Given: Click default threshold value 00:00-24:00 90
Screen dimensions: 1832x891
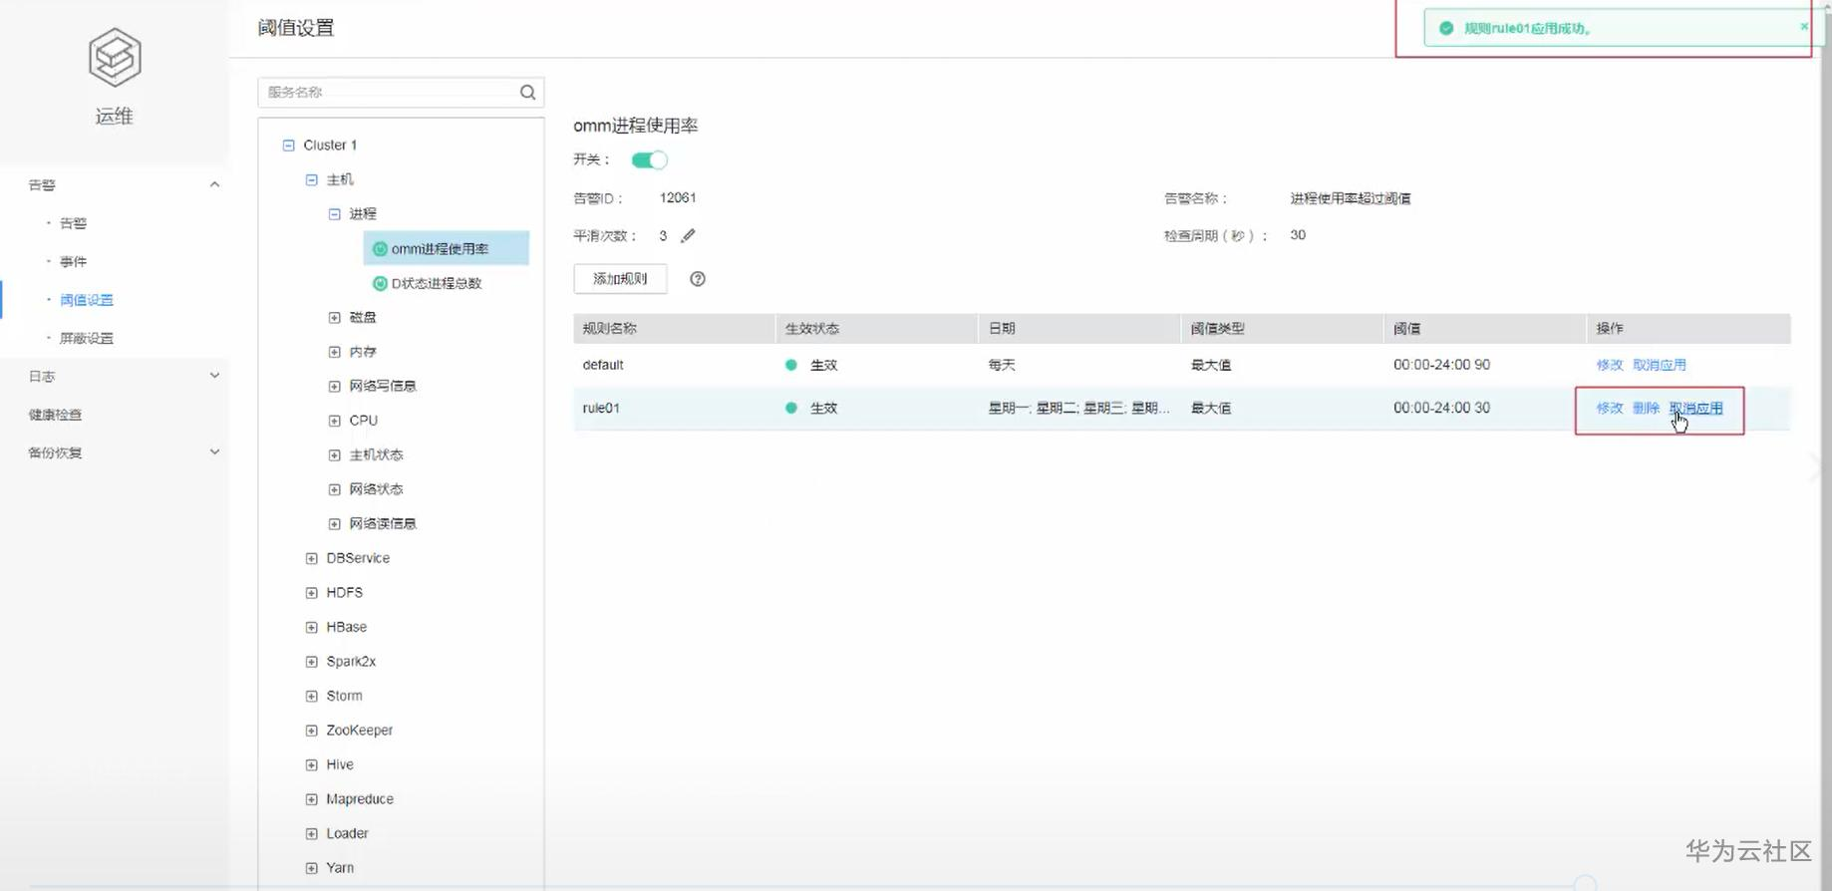Looking at the screenshot, I should click(x=1441, y=365).
